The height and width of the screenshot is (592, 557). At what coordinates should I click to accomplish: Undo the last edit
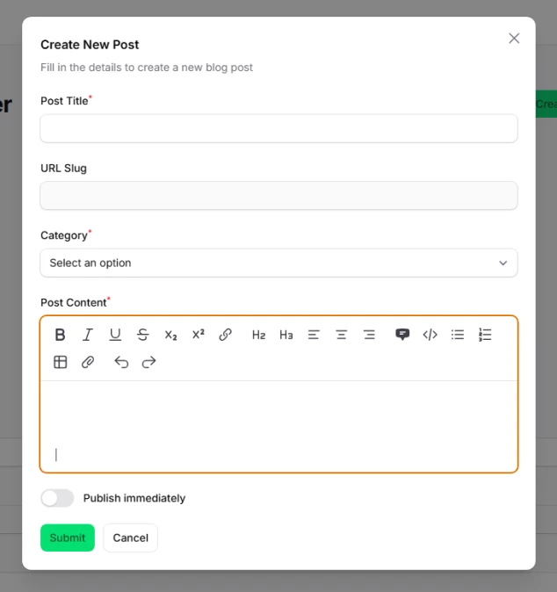121,362
